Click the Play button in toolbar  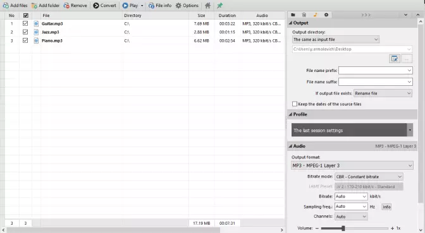point(130,6)
